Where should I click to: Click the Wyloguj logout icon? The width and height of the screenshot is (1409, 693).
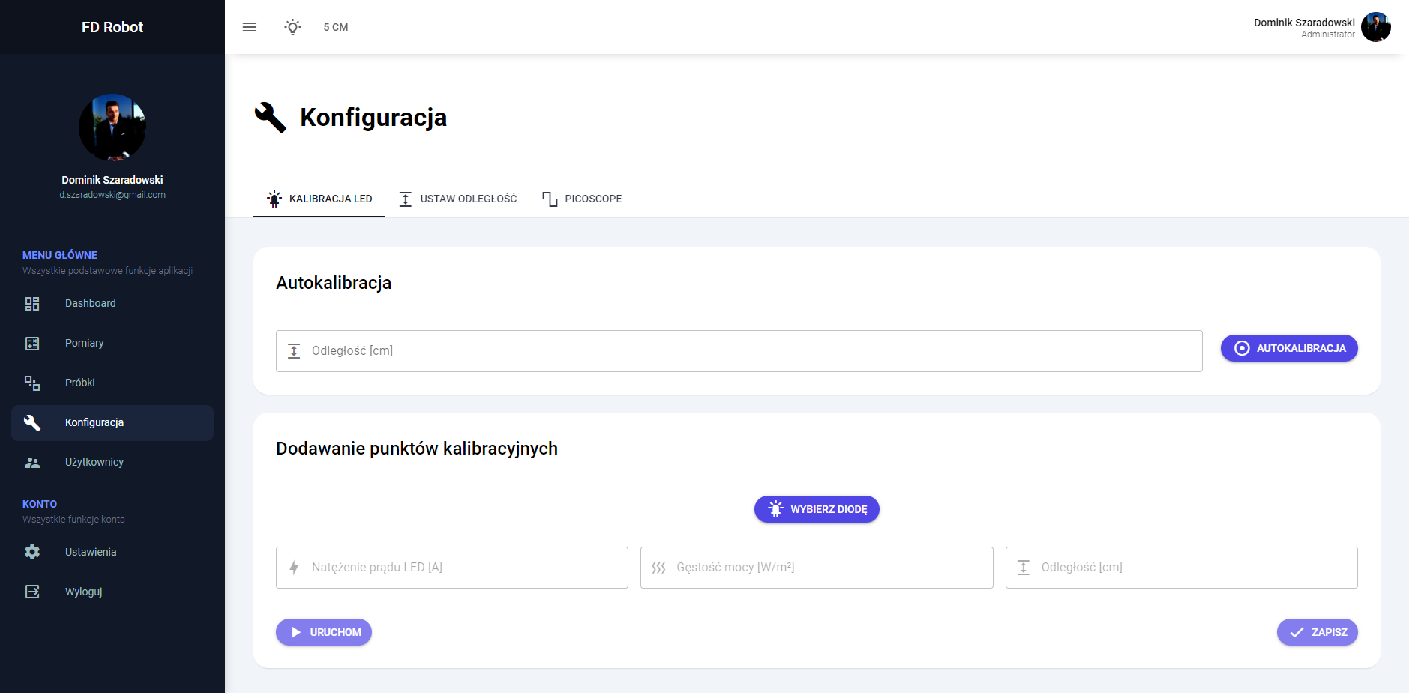32,592
